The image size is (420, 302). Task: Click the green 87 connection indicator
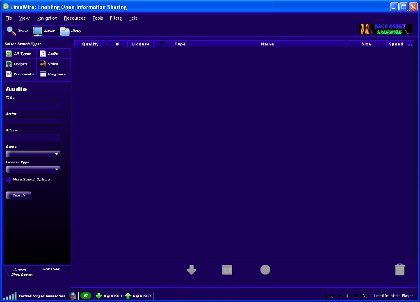(86, 295)
